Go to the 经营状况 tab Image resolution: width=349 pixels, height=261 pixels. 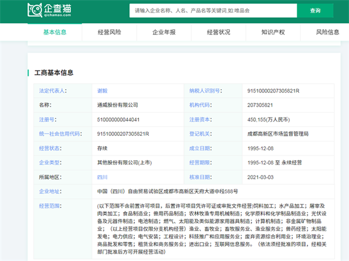click(218, 32)
